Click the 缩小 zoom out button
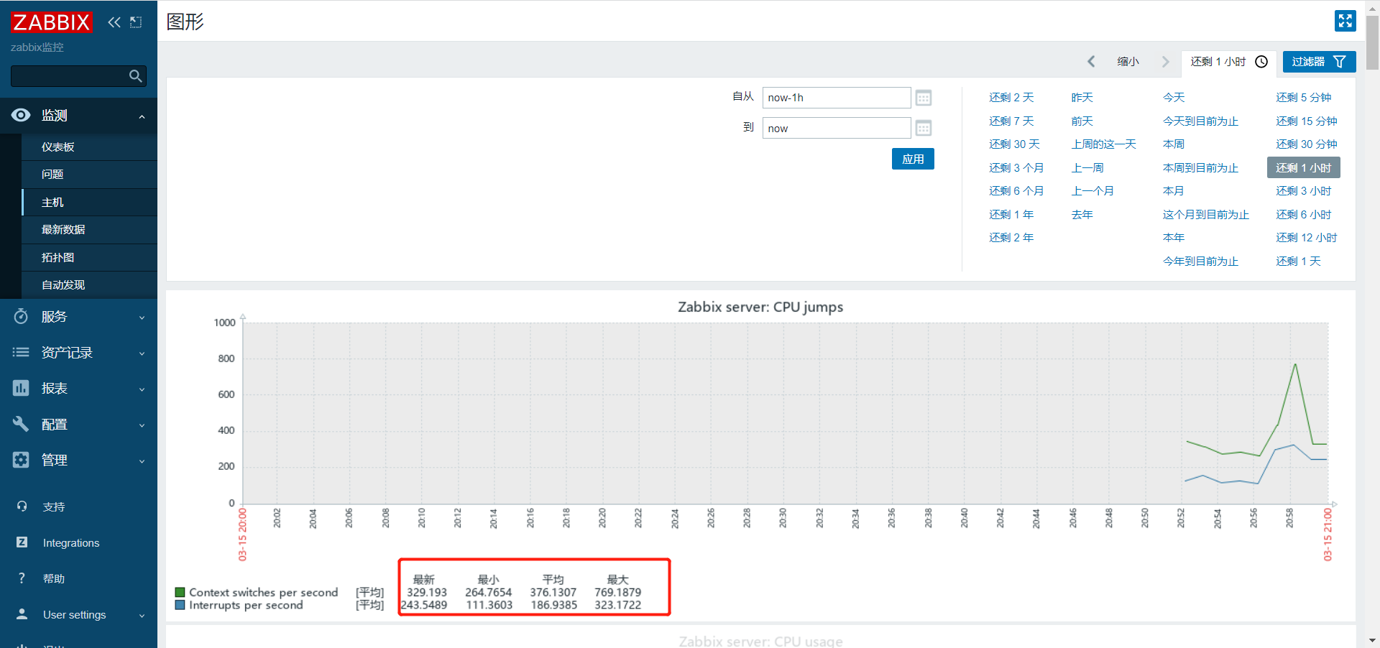Screen dimensions: 1380x648 [1128, 62]
